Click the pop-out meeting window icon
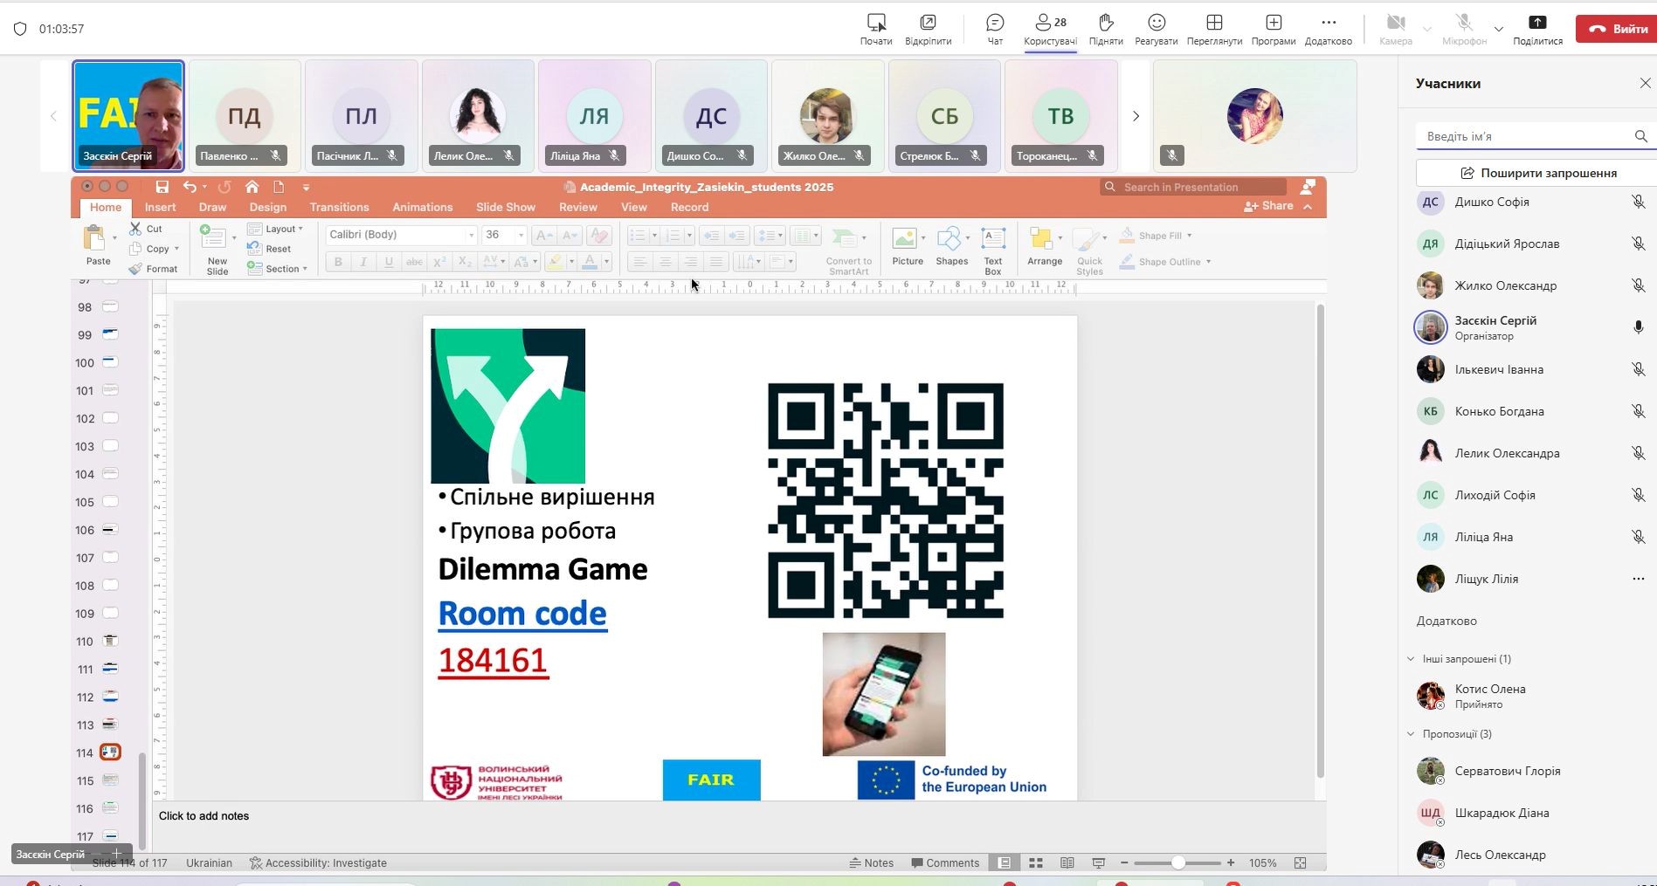The height and width of the screenshot is (886, 1657). pos(928,28)
